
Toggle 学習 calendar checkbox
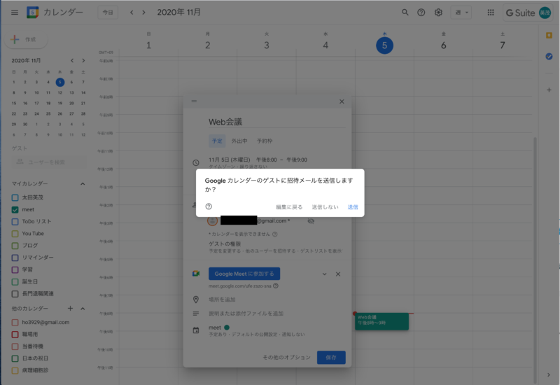pyautogui.click(x=15, y=269)
